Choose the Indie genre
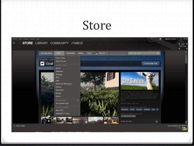The width and height of the screenshot is (194, 146). pyautogui.click(x=57, y=81)
